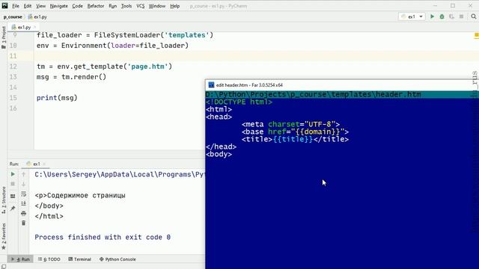Click 'page.htm' string on line 12
Image resolution: width=479 pixels, height=269 pixels.
point(148,67)
